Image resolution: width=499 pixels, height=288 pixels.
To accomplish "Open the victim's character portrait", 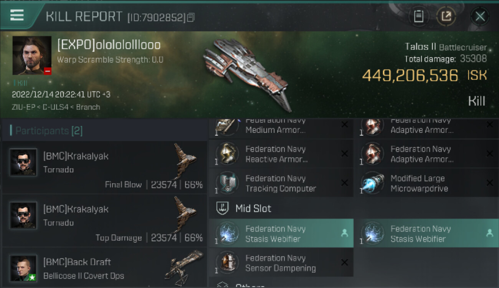I will 32,56.
